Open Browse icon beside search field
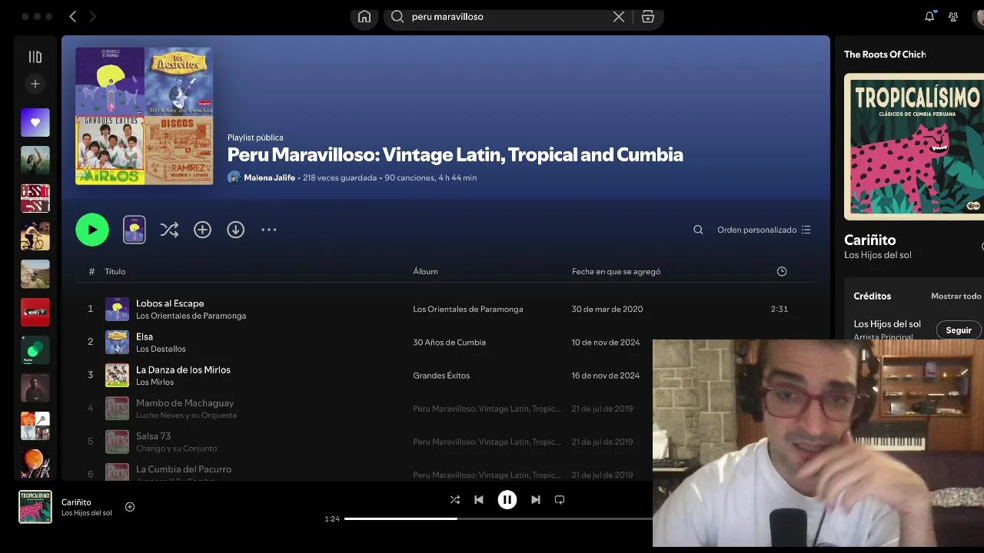Image resolution: width=984 pixels, height=553 pixels. (648, 16)
